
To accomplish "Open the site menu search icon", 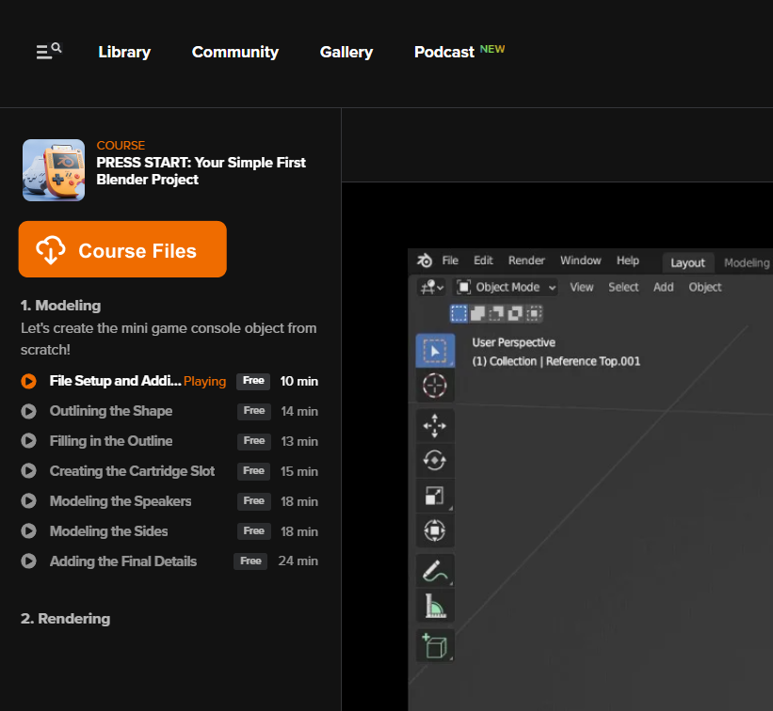I will pyautogui.click(x=49, y=52).
